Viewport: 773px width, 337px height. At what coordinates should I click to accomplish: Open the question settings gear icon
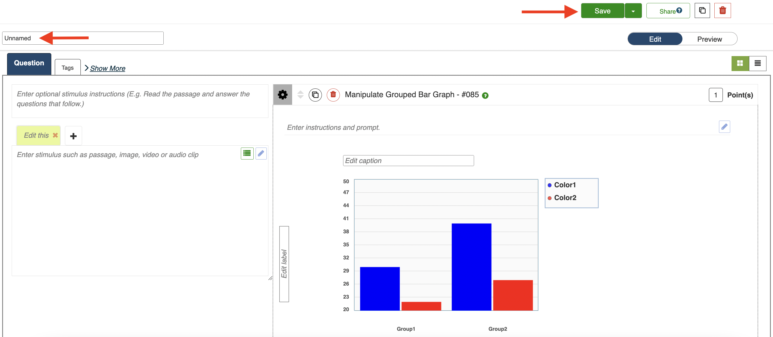(282, 95)
